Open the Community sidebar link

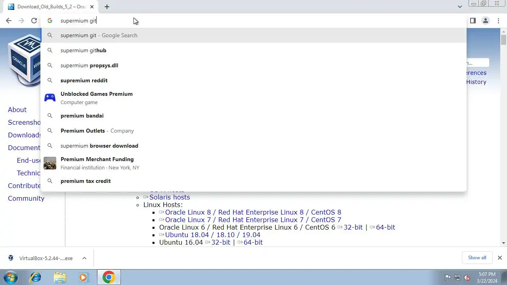(x=26, y=198)
